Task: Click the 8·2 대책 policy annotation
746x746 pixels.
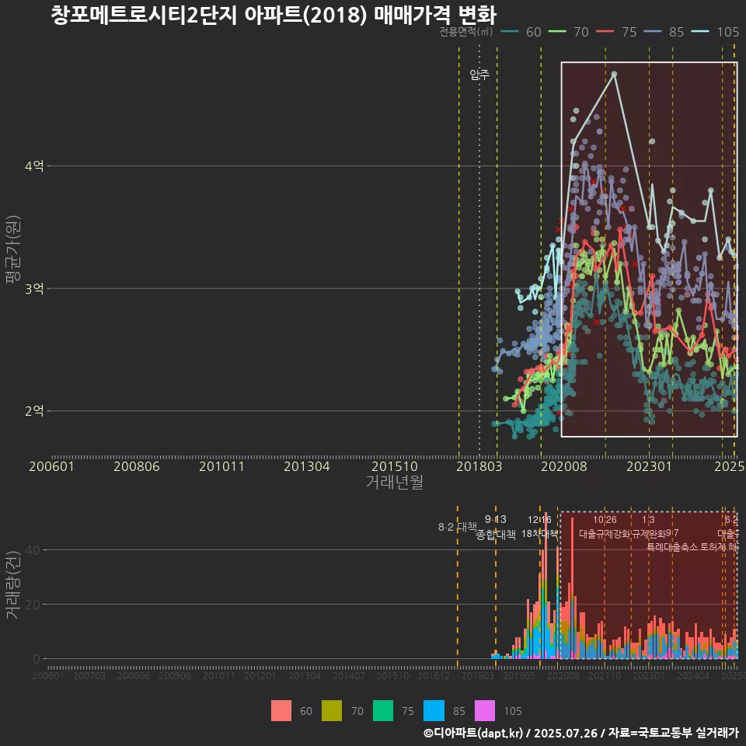Action: (x=457, y=527)
